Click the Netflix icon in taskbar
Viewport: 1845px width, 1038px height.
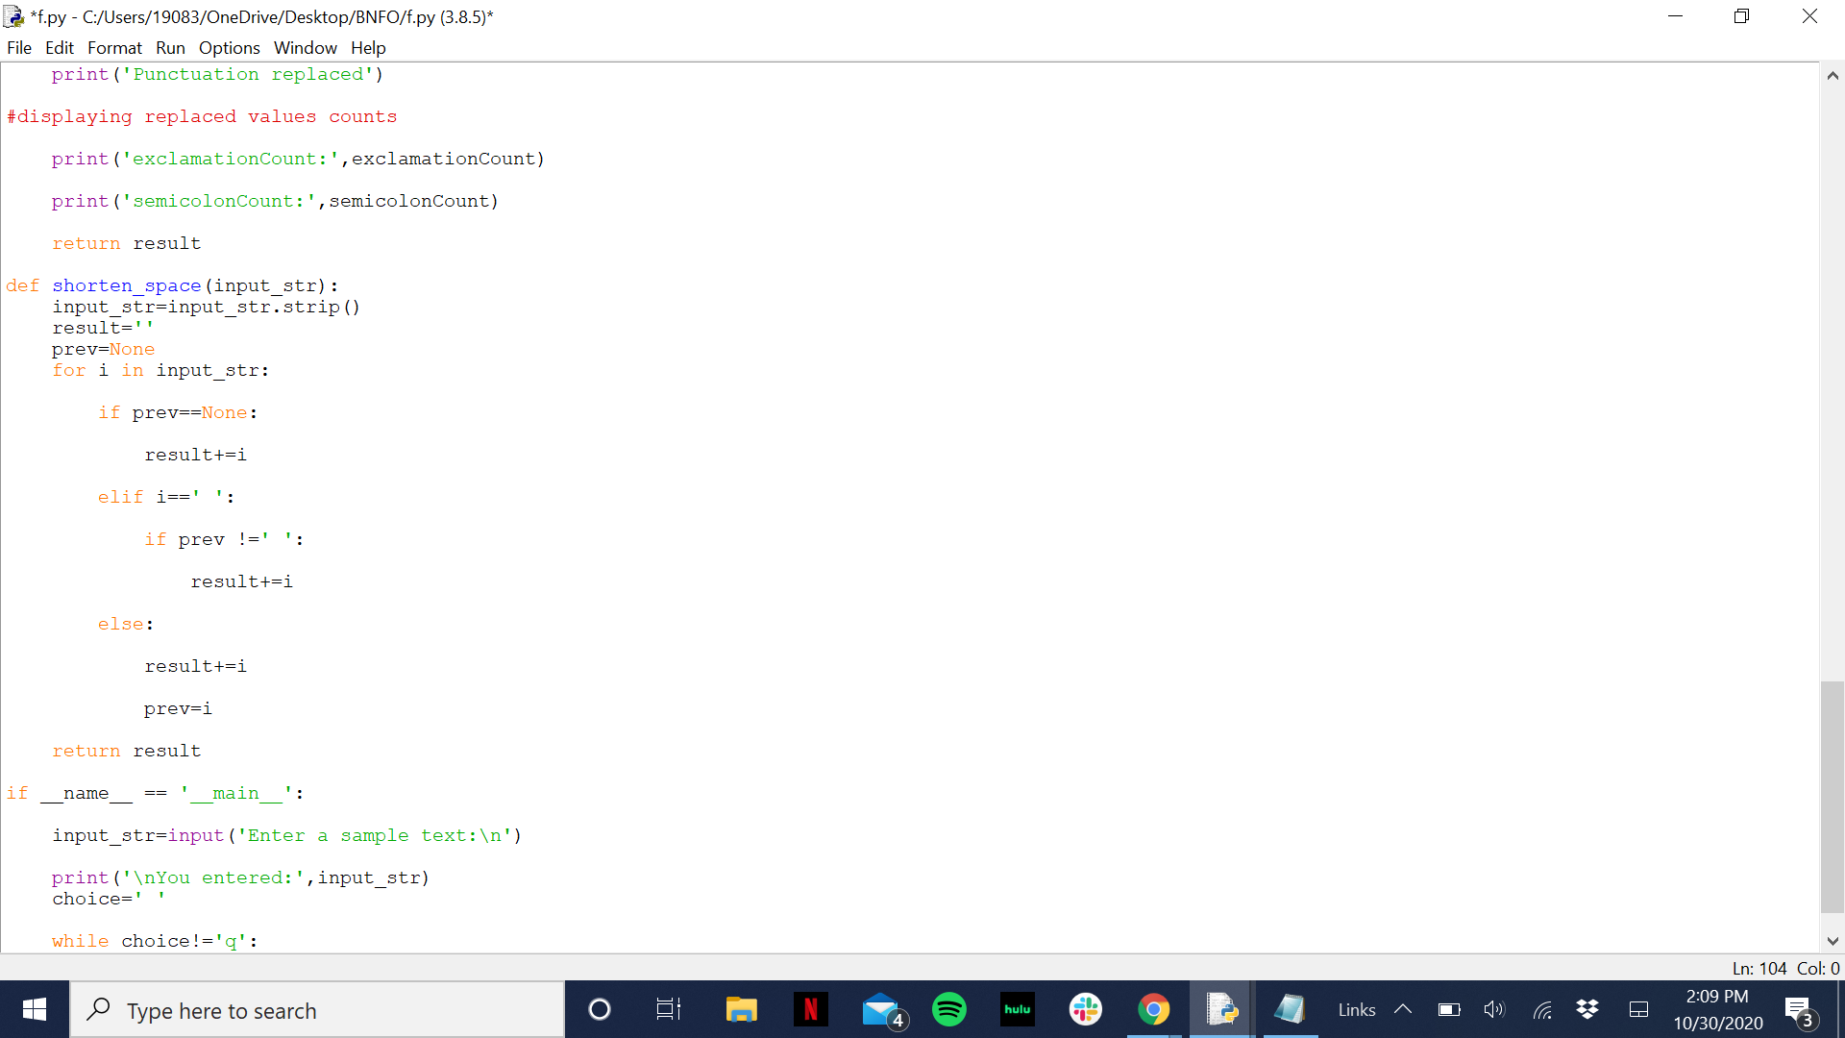tap(810, 1010)
